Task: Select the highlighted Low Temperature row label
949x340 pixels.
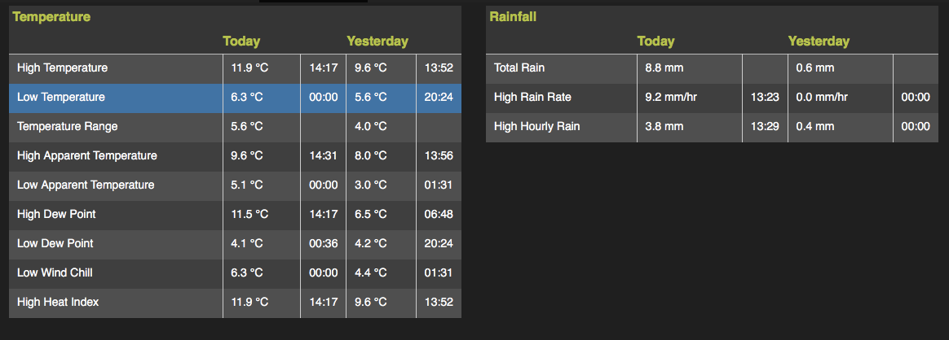Action: click(x=61, y=98)
